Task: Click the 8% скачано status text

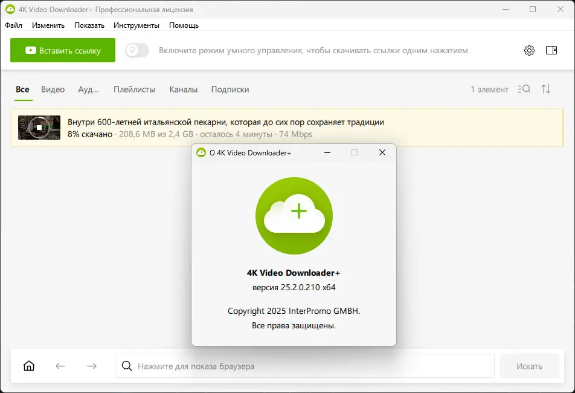Action: (x=90, y=134)
